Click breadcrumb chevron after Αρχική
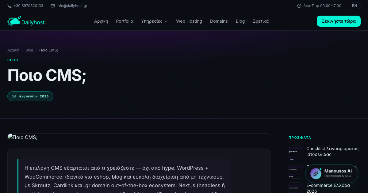Screen dimensions: 368x193 (x=22, y=50)
